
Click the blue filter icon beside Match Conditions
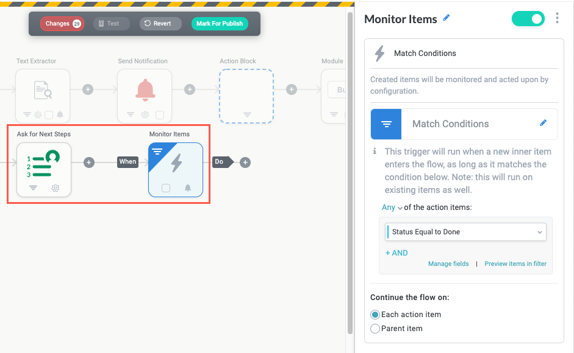tap(386, 124)
